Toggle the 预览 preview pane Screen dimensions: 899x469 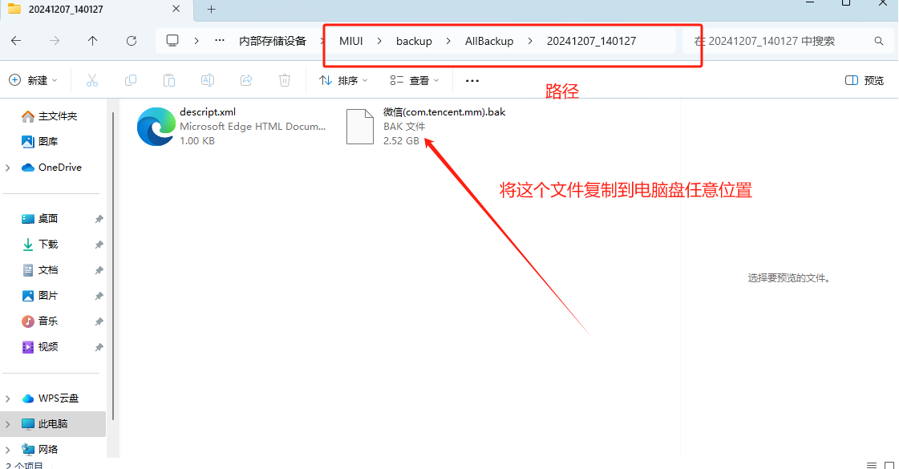pyautogui.click(x=865, y=81)
